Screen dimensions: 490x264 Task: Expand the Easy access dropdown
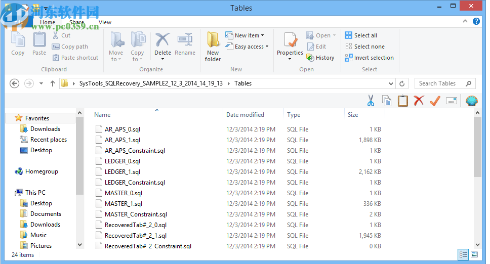pyautogui.click(x=267, y=47)
